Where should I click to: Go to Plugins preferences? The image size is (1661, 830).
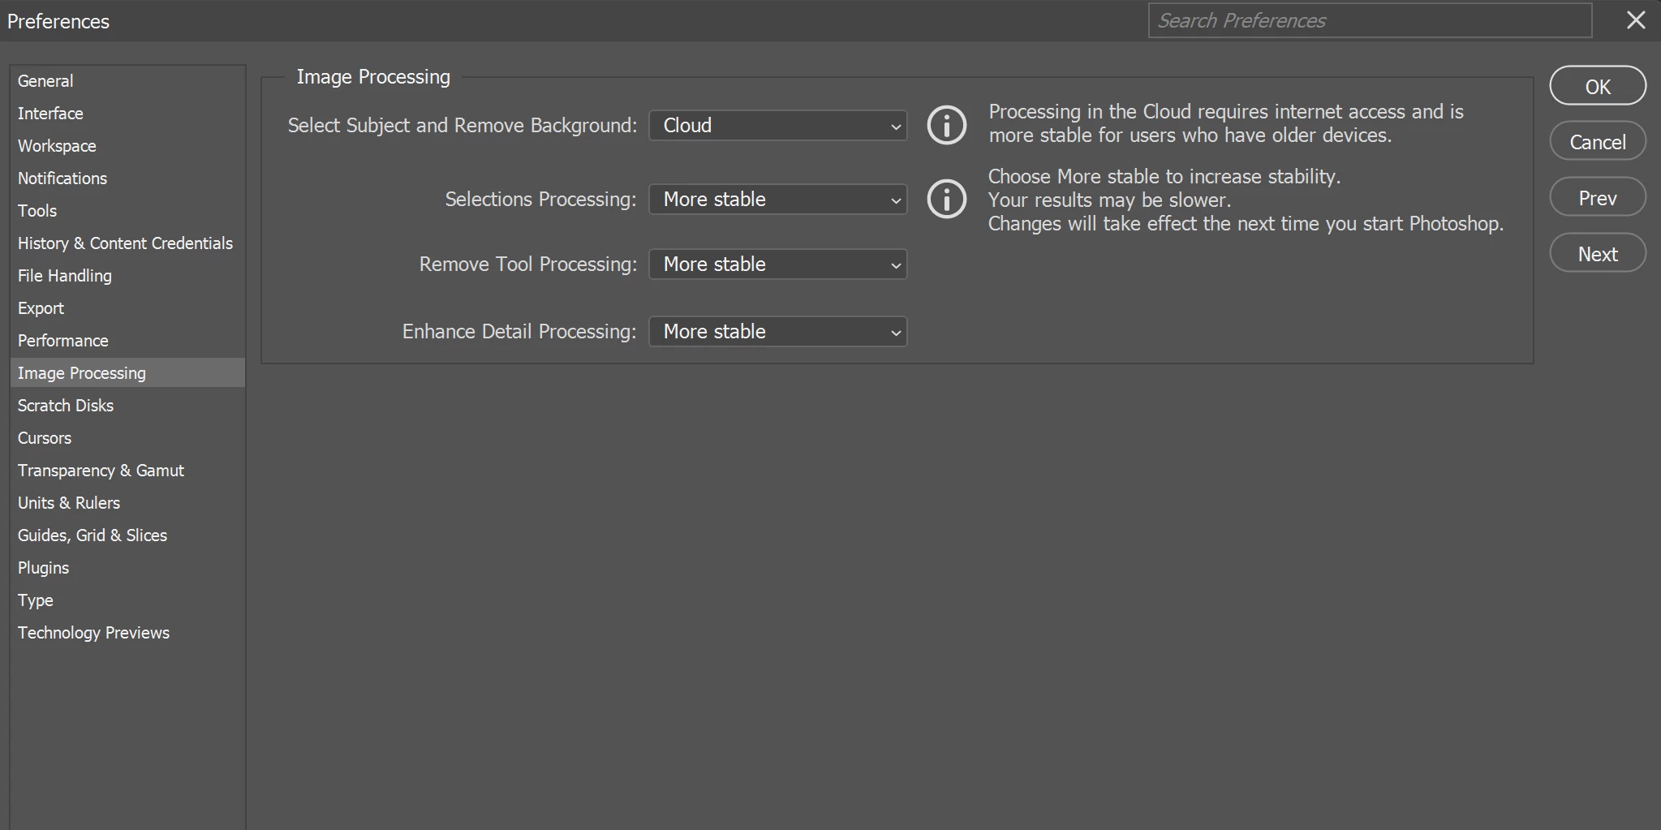pyautogui.click(x=127, y=568)
